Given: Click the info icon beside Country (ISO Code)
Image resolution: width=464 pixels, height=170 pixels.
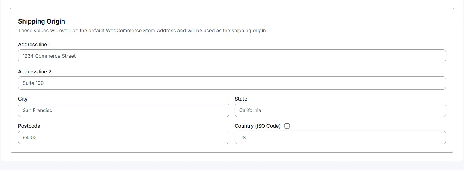Looking at the screenshot, I should [x=287, y=126].
